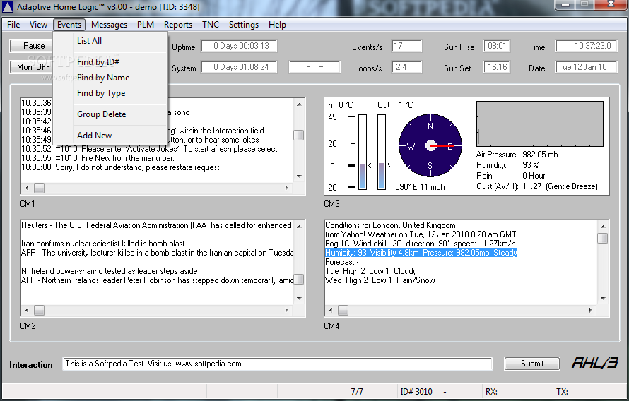Click the wind direction compass
The image size is (629, 401).
(430, 146)
